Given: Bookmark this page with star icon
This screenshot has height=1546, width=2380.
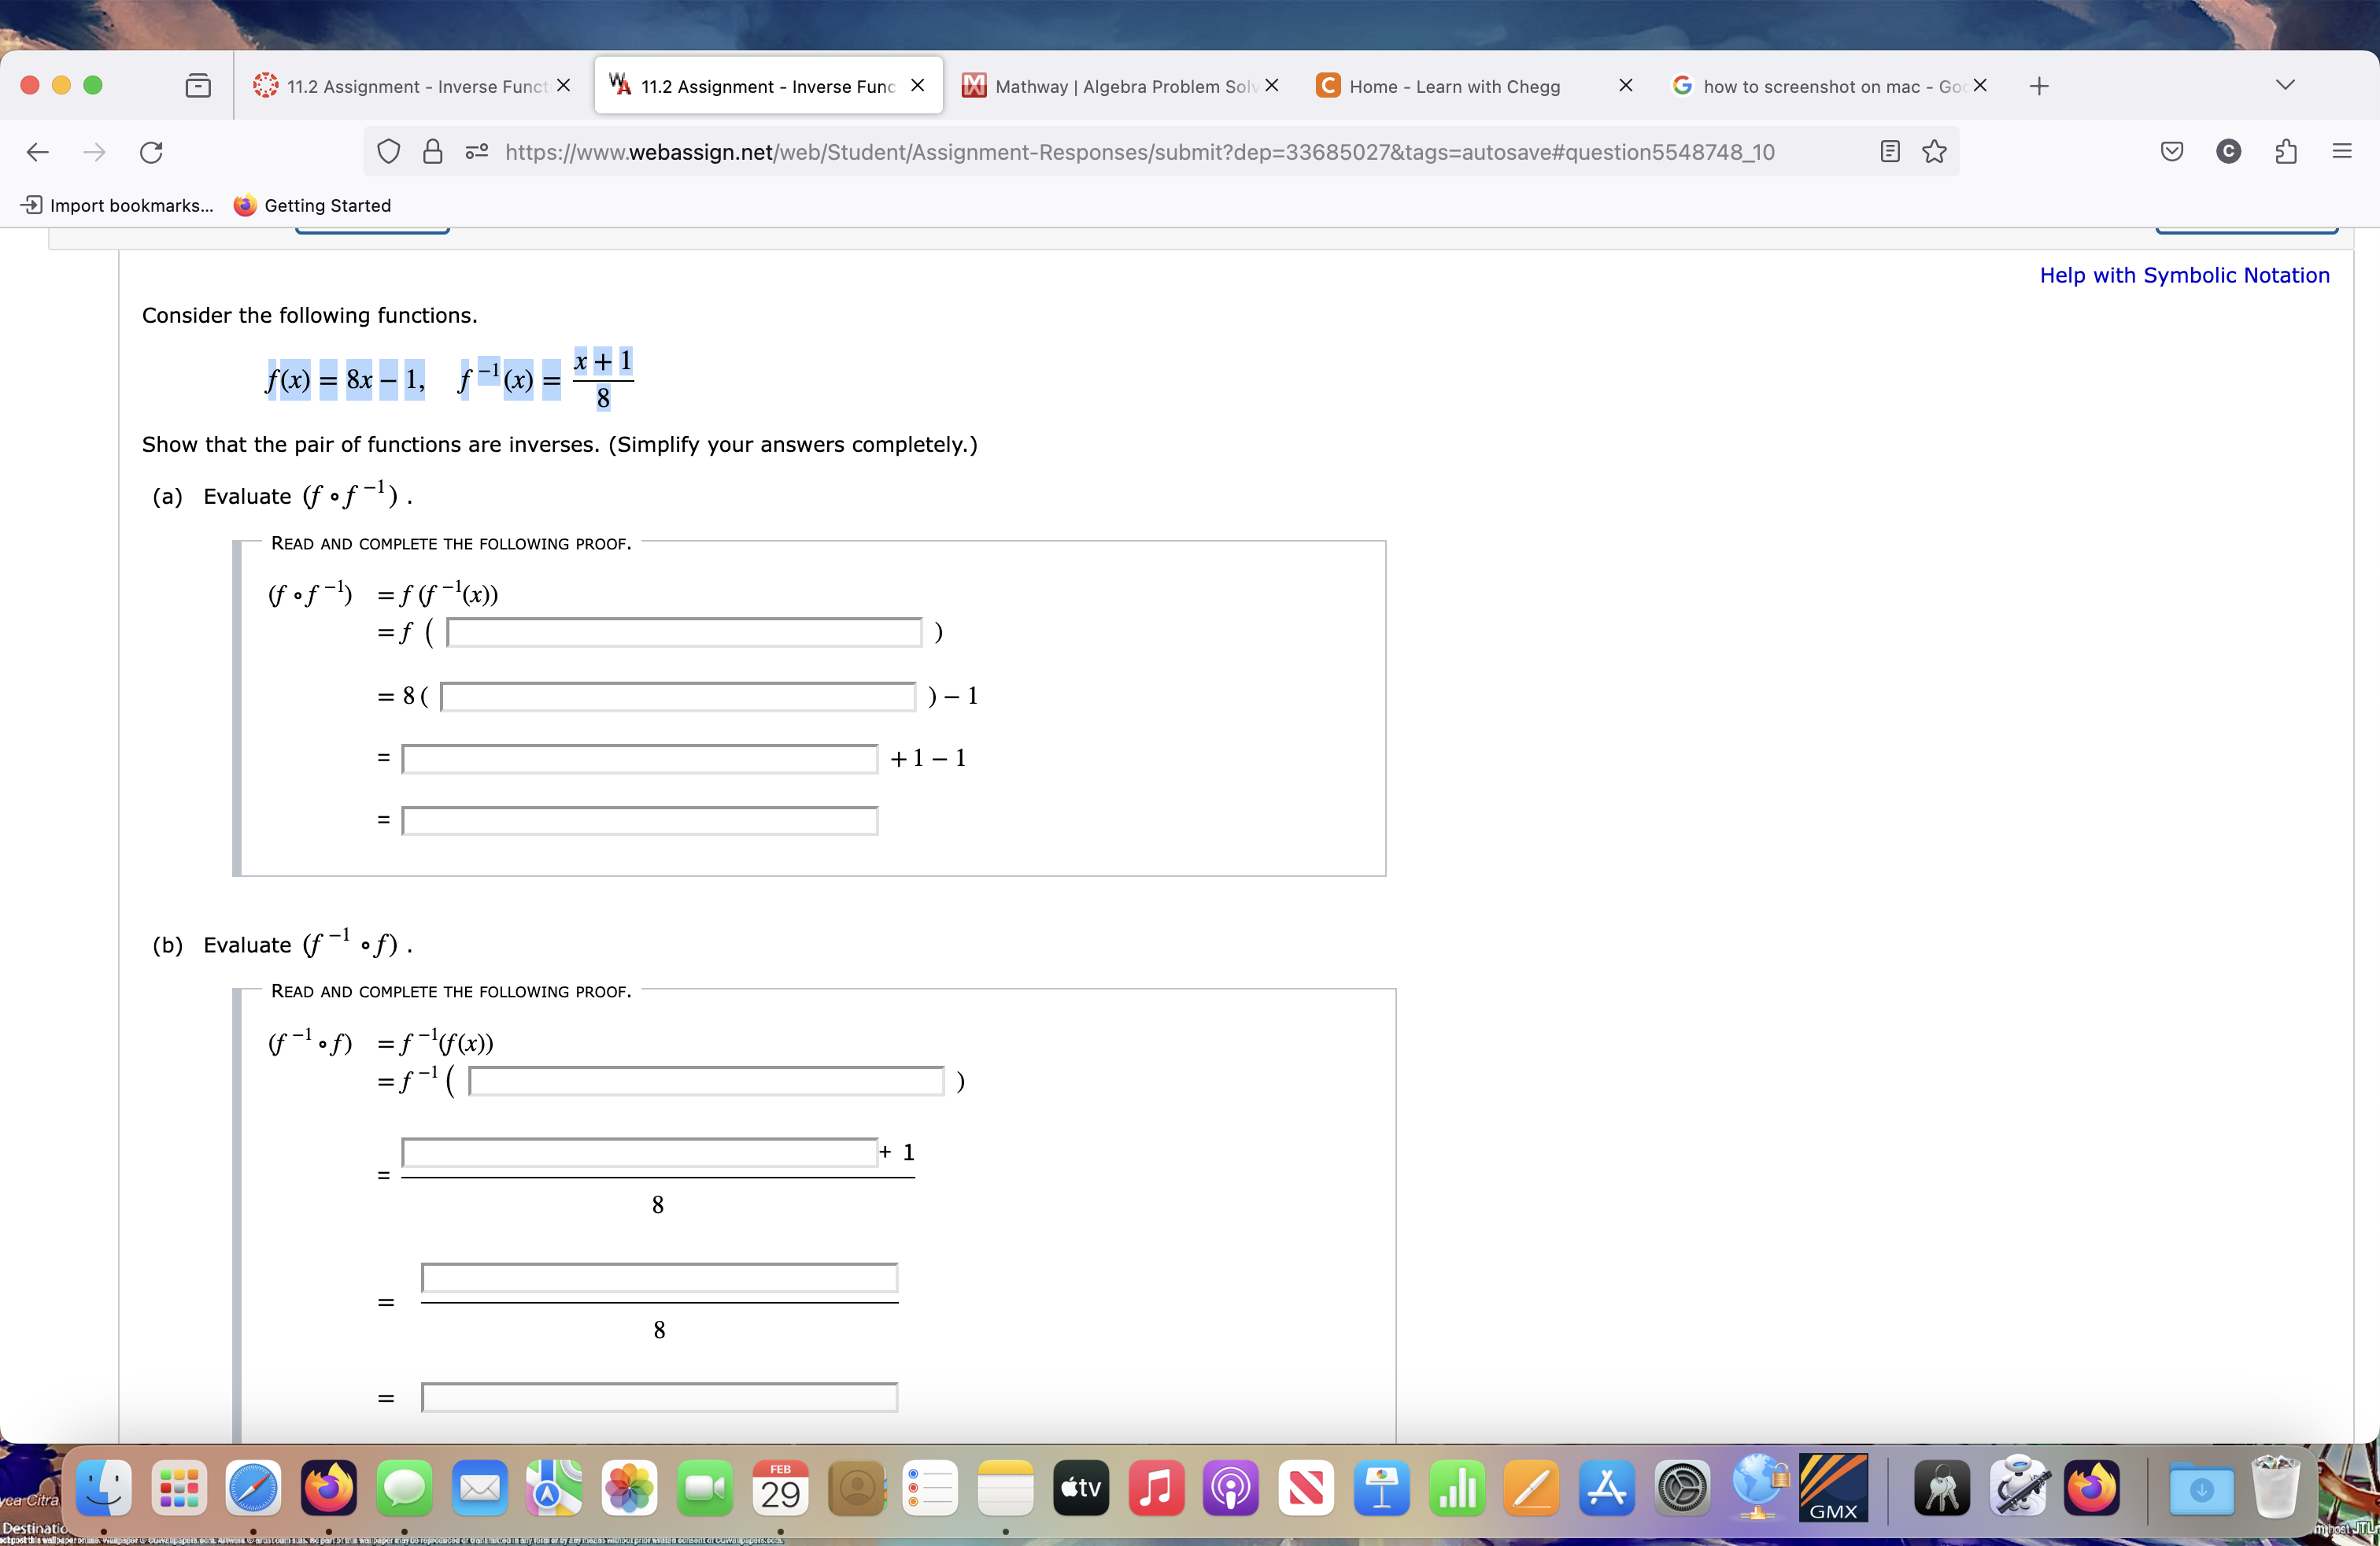Looking at the screenshot, I should coord(1934,152).
